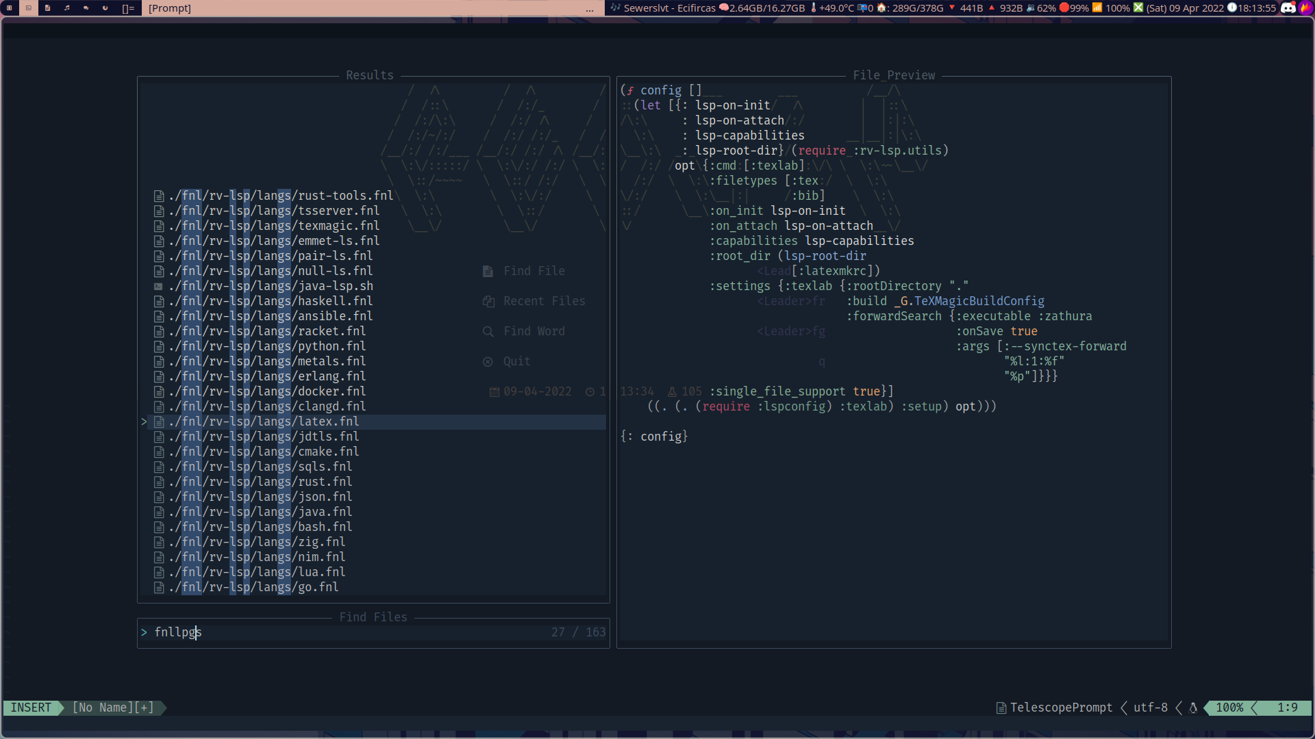Click Quit dashboard entry
Screen dimensions: 1315x739
click(x=516, y=361)
